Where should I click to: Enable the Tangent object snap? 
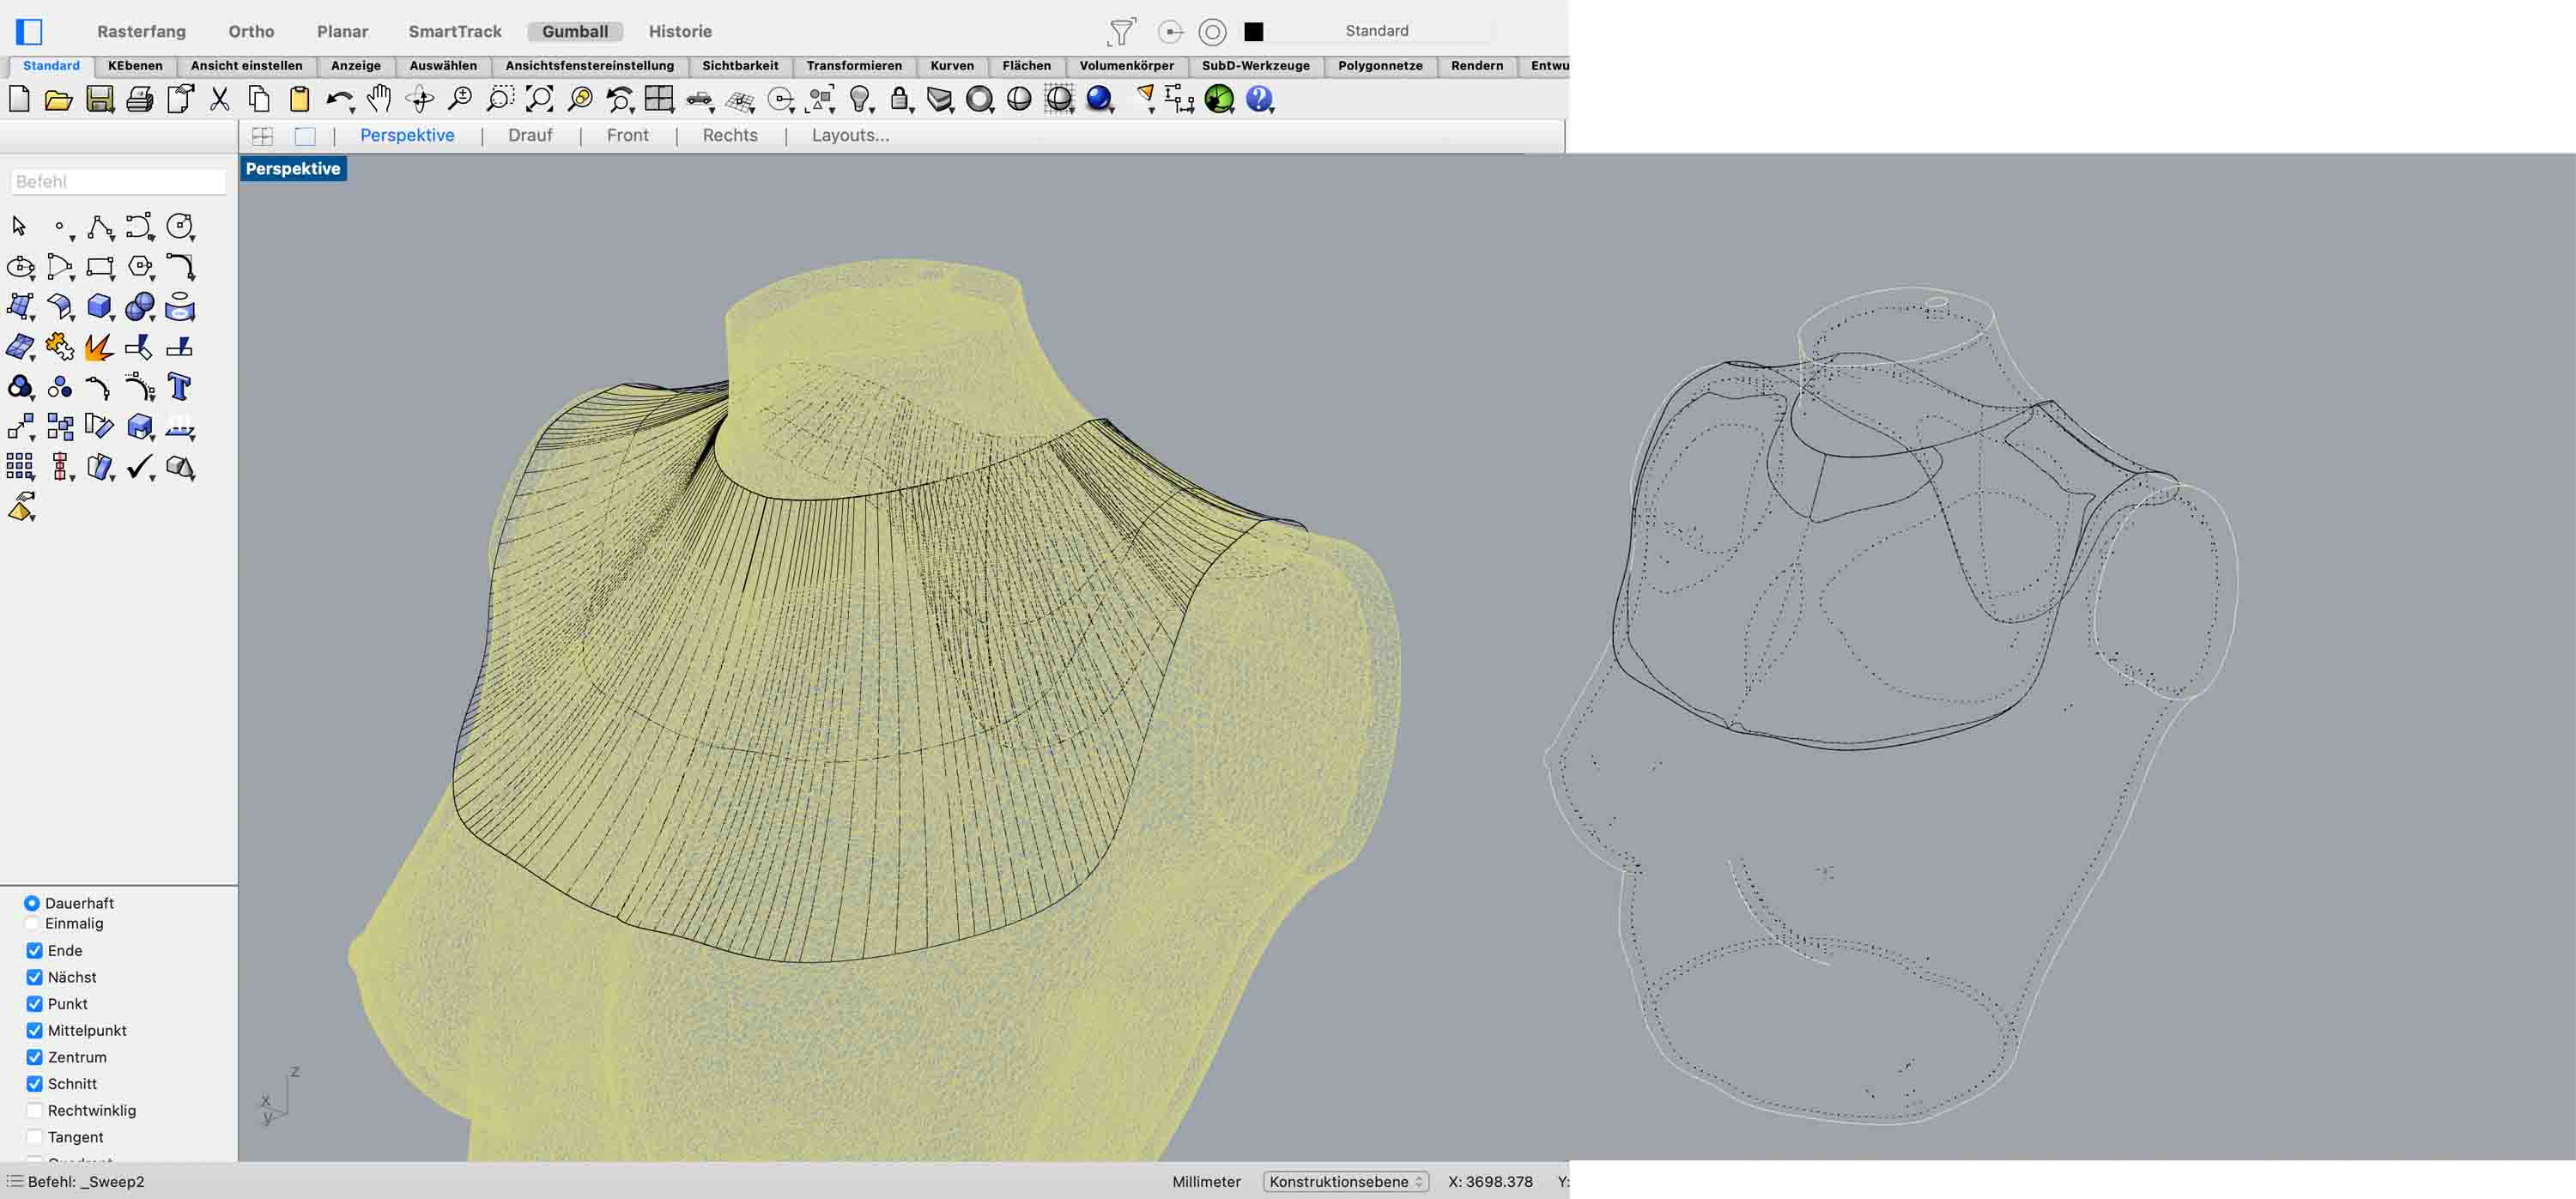(x=35, y=1137)
